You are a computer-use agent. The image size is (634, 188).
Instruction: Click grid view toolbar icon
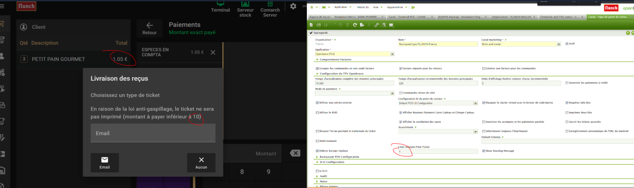pyautogui.click(x=319, y=25)
